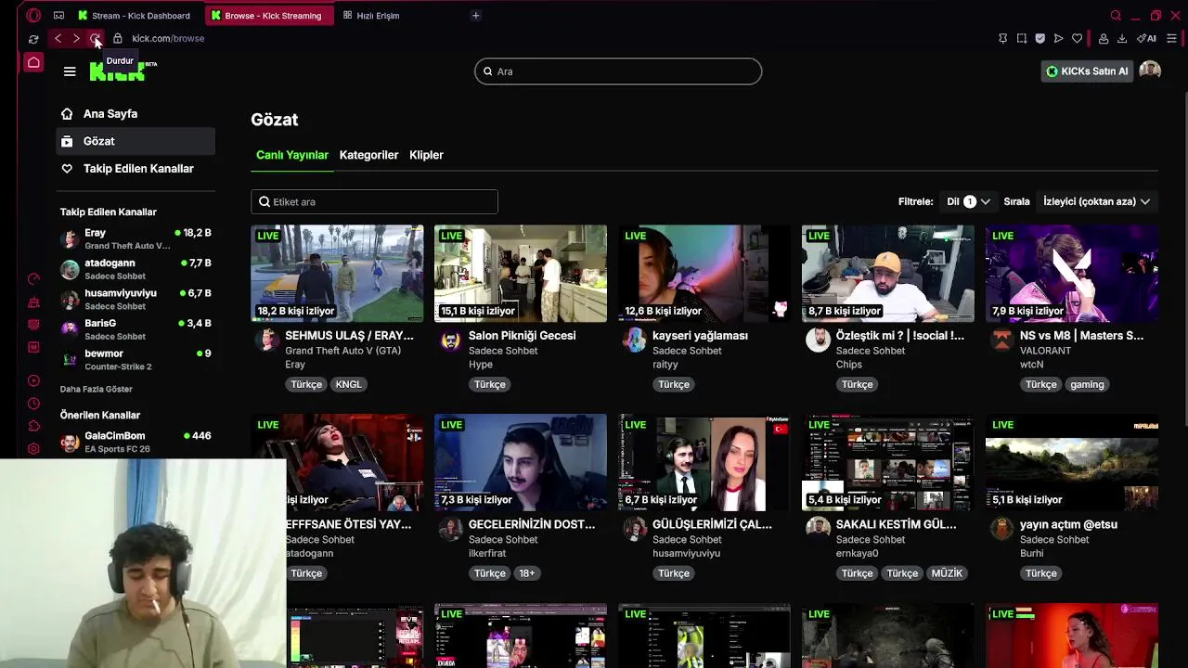Open the sidebar history clock icon
Viewport: 1188px width, 668px height.
tap(33, 404)
